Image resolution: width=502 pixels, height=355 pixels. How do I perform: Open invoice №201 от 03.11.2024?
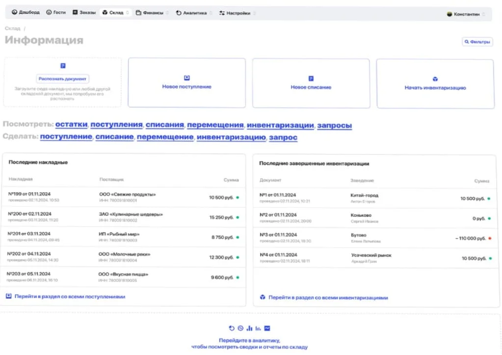(29, 234)
